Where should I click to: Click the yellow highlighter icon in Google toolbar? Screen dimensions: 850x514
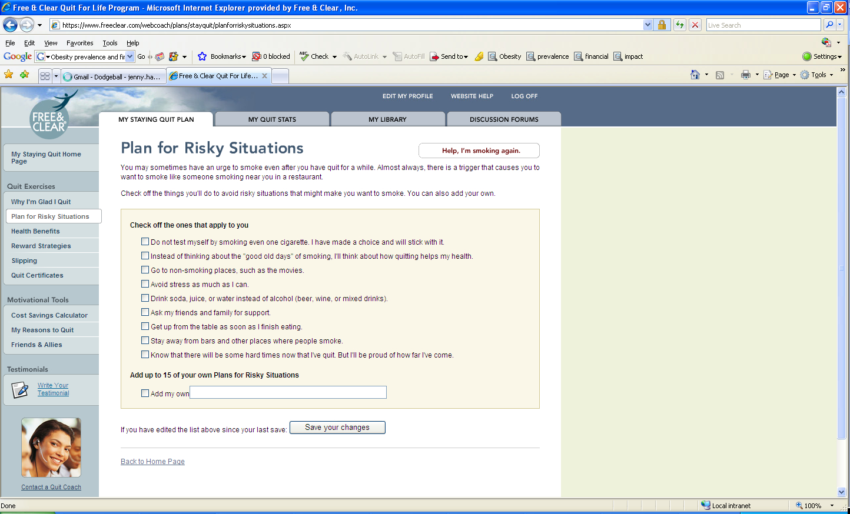point(479,56)
